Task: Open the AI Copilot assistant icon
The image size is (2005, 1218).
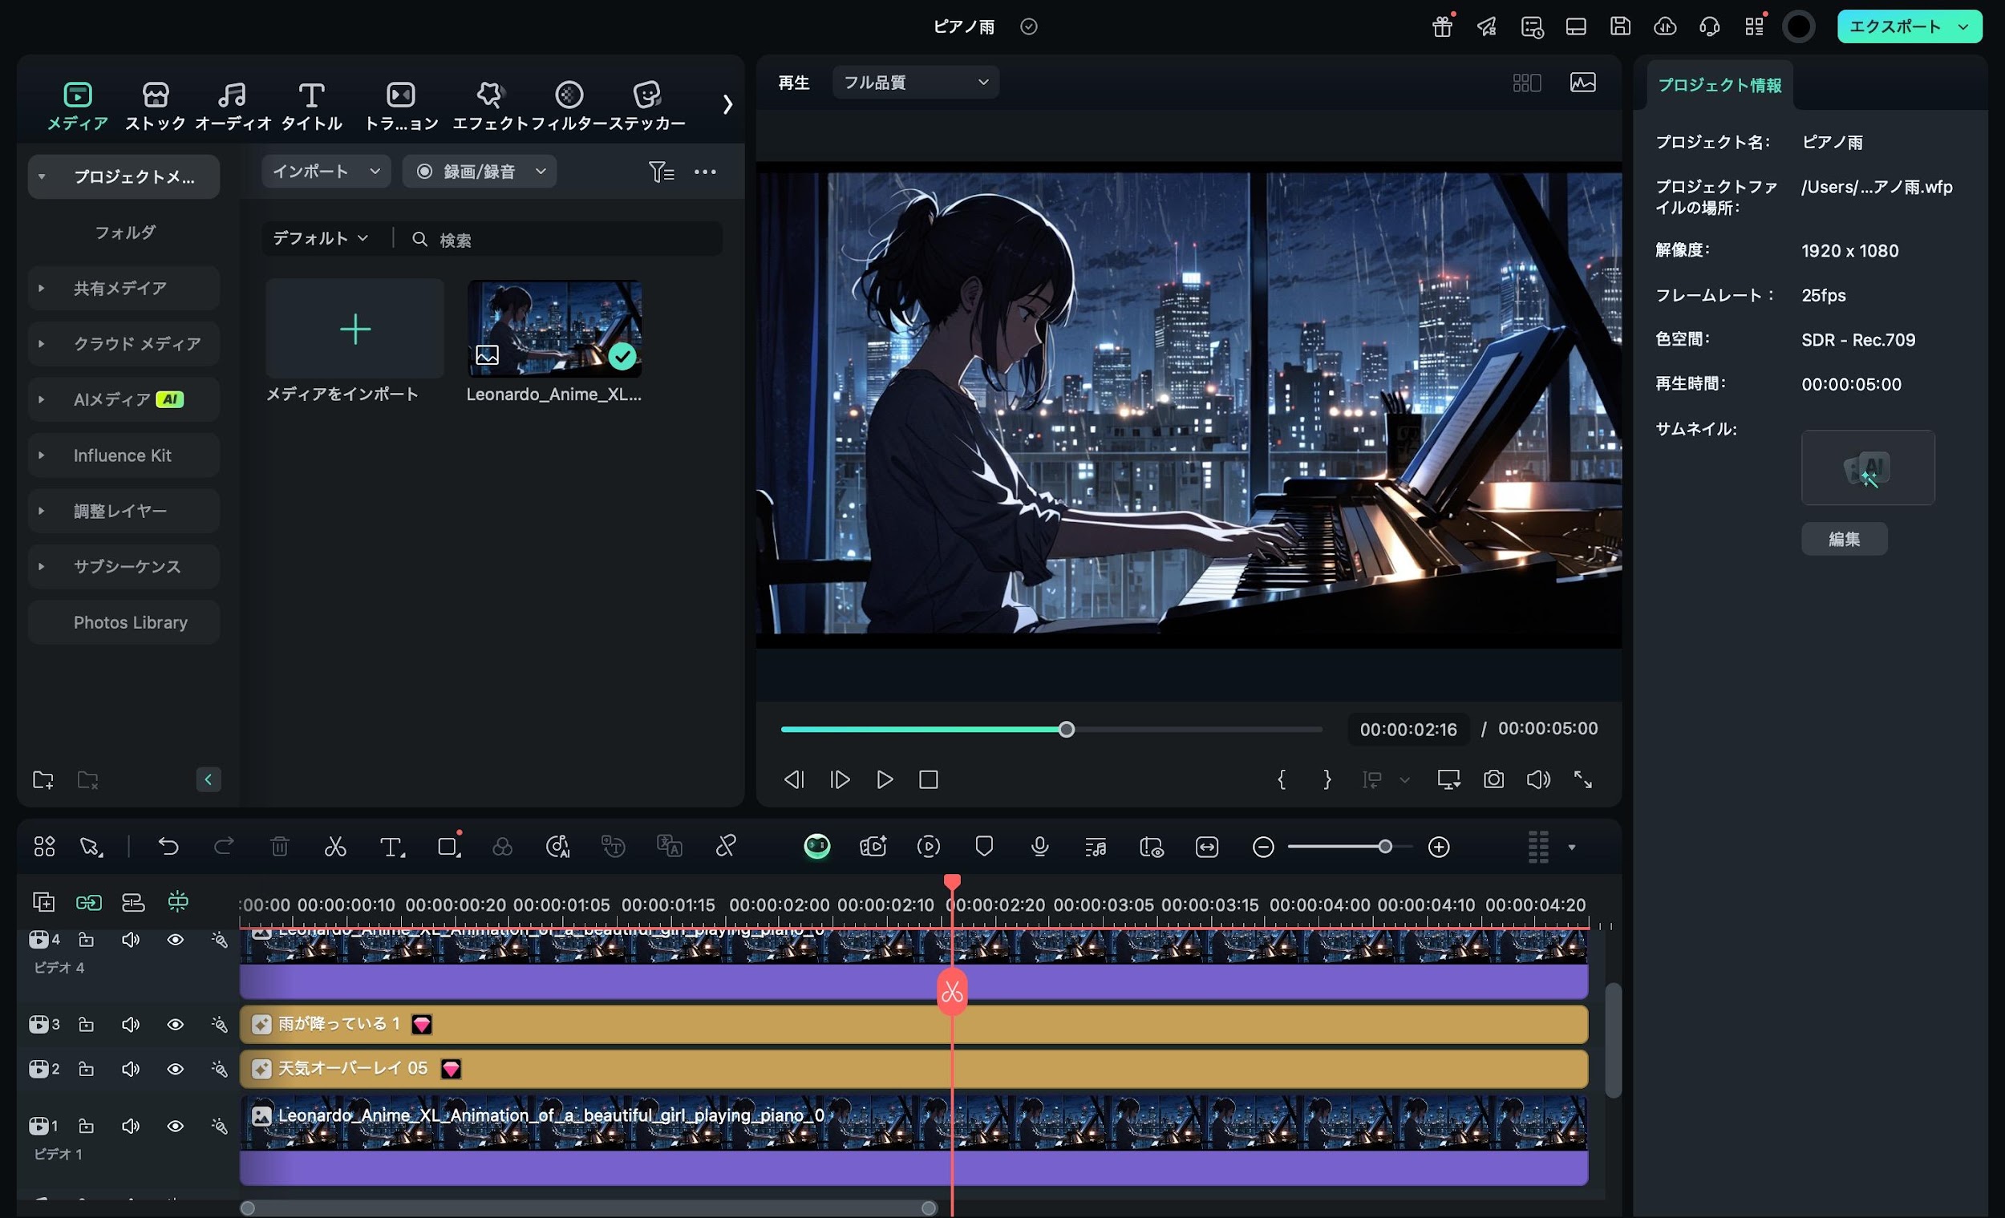Action: coord(816,846)
